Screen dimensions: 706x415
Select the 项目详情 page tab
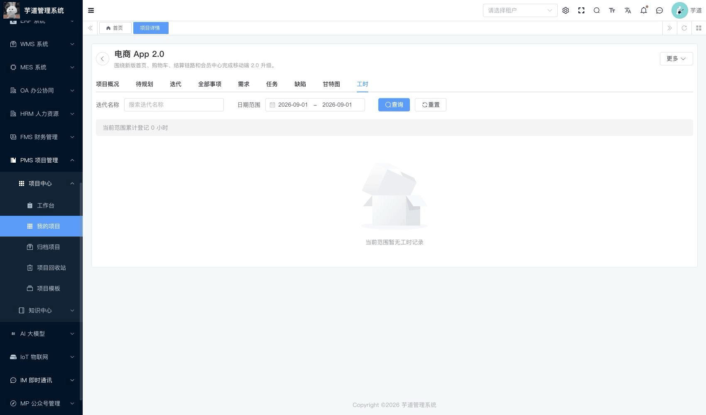click(151, 28)
